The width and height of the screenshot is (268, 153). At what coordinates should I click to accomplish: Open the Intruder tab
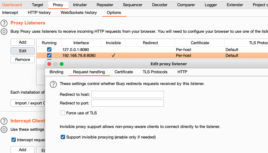(80, 5)
